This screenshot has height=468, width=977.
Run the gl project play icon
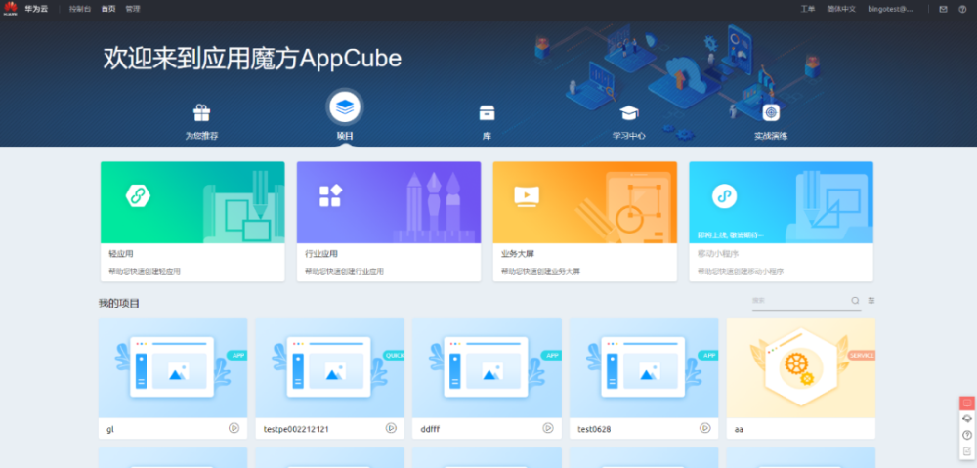tap(234, 428)
